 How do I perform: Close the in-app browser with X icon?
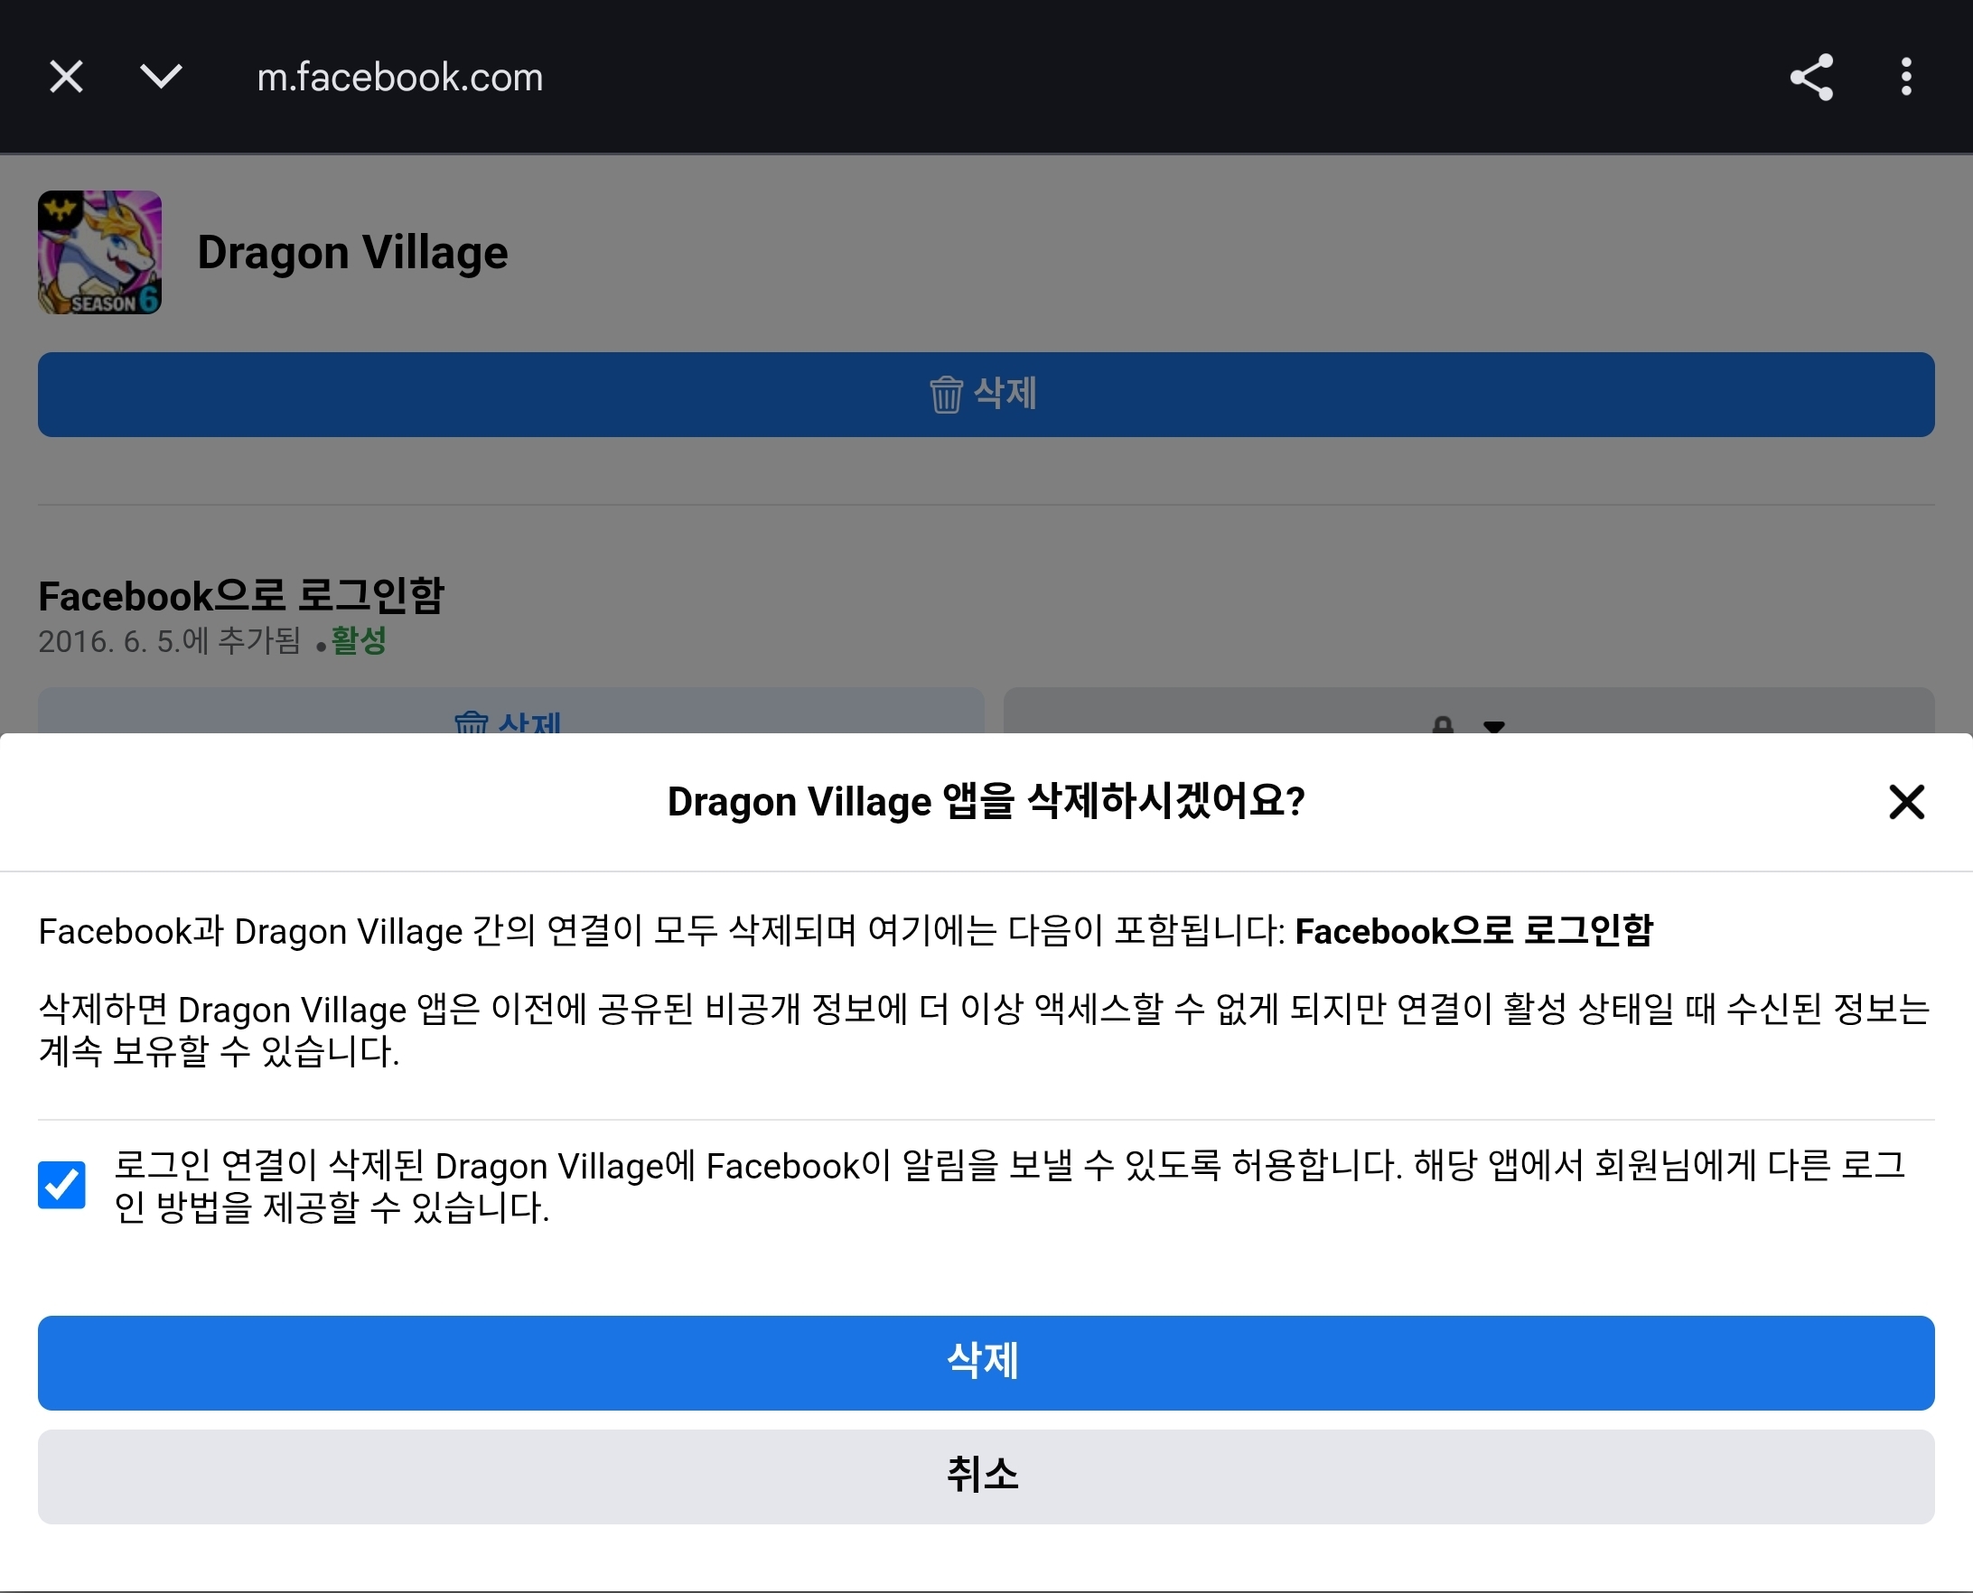coord(66,77)
